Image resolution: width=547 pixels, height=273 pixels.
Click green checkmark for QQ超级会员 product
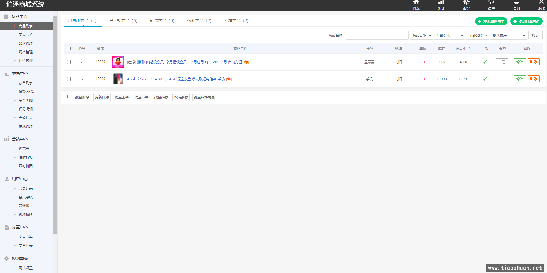point(485,62)
